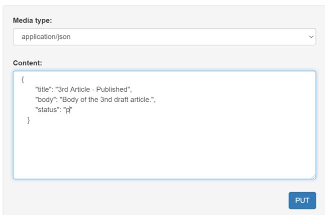The height and width of the screenshot is (215, 325).
Task: Click the chevron arrow of application/json select
Action: (311, 37)
